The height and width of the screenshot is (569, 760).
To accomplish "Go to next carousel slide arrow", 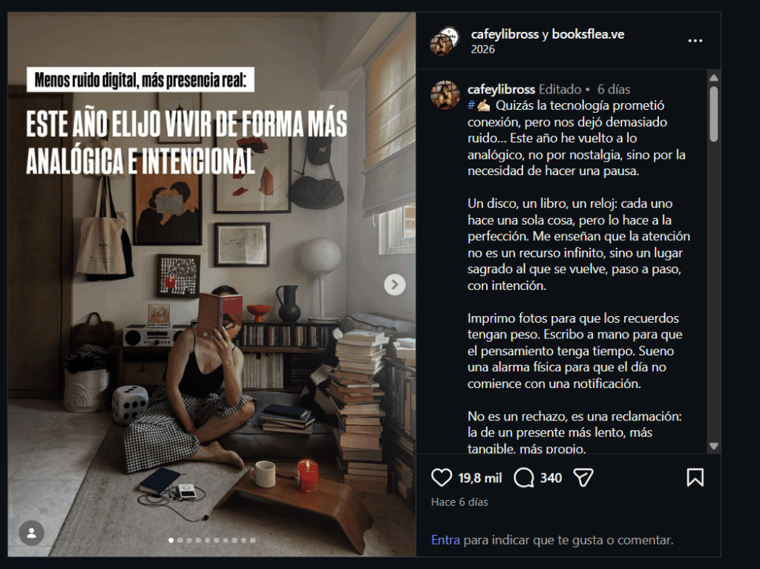I will [x=395, y=285].
